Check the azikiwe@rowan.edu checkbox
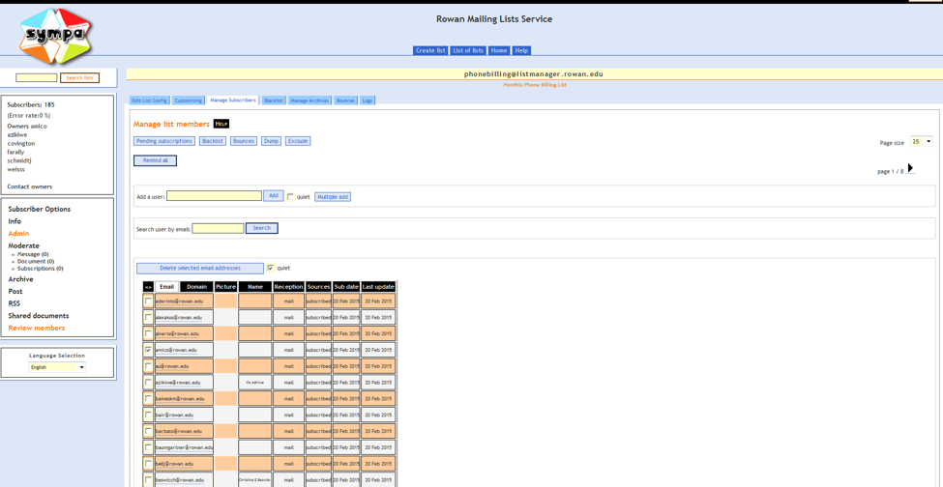The height and width of the screenshot is (487, 943). pyautogui.click(x=148, y=382)
